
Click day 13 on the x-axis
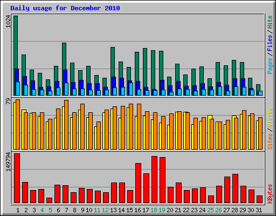(113, 210)
